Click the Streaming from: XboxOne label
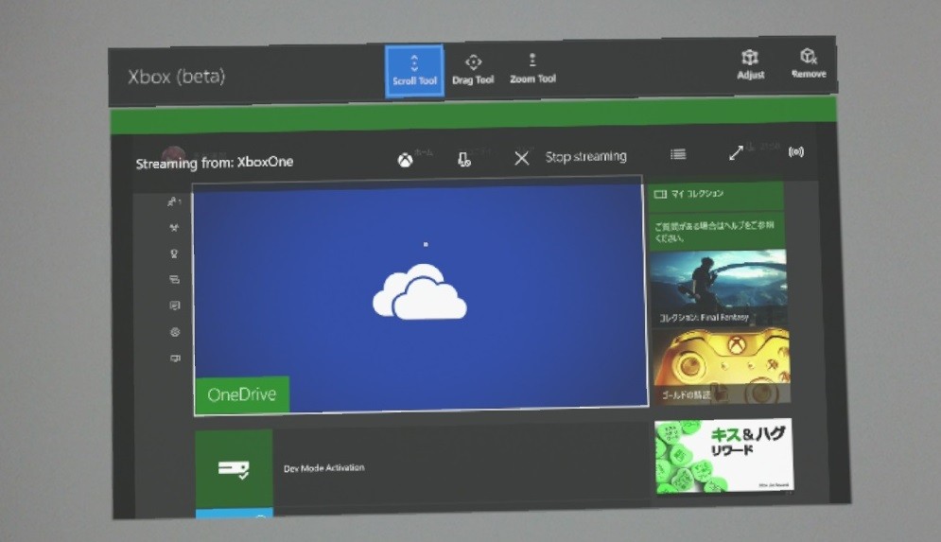The width and height of the screenshot is (941, 542). pyautogui.click(x=215, y=163)
